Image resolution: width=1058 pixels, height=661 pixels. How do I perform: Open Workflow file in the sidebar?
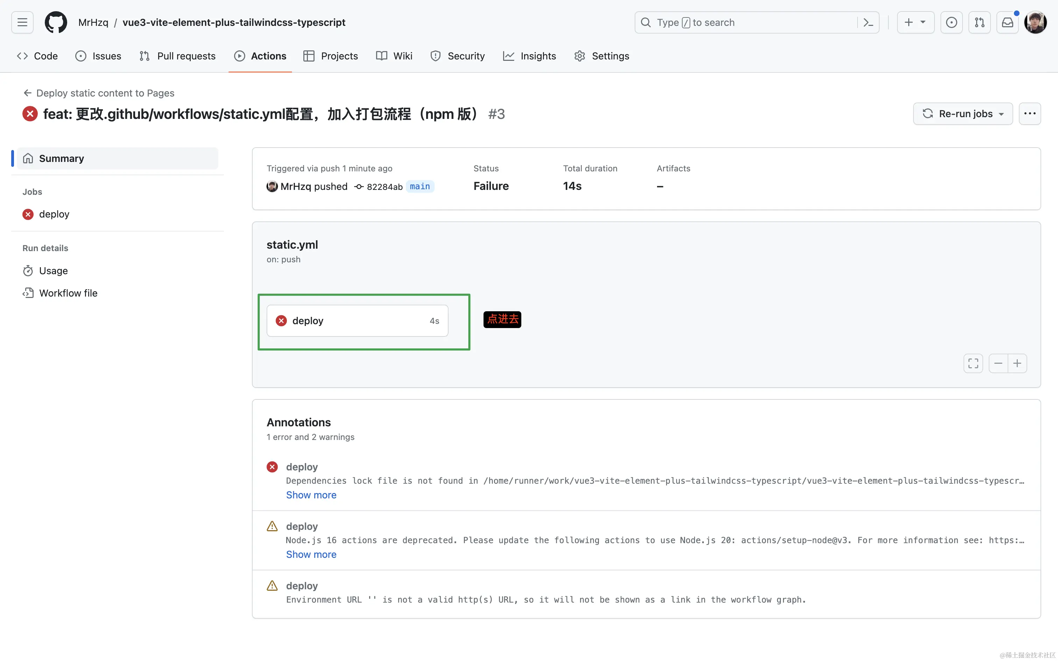click(x=68, y=293)
